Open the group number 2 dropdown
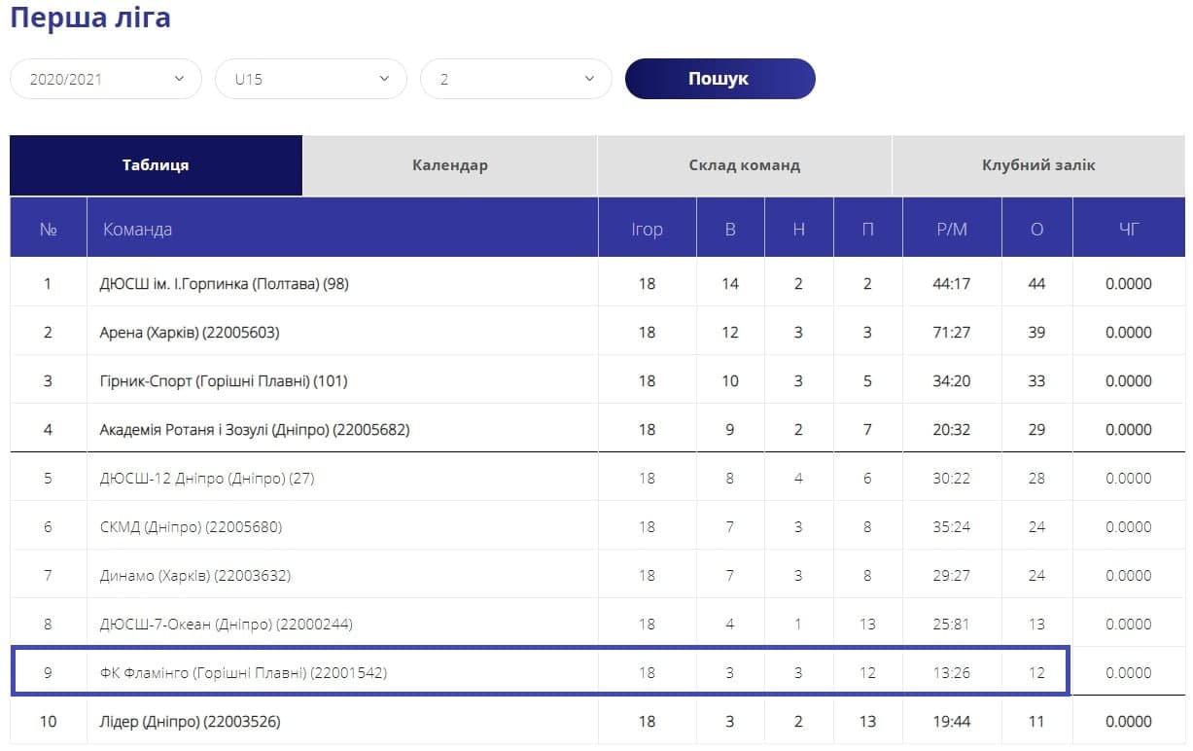 pos(515,79)
